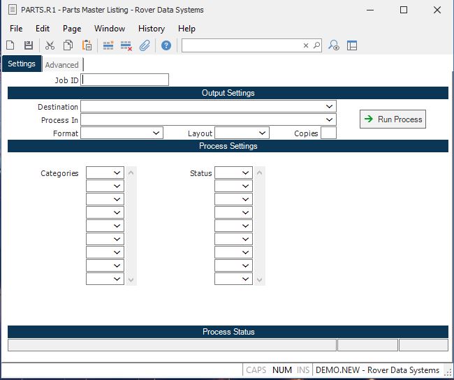Click the Copies input box

tap(328, 133)
